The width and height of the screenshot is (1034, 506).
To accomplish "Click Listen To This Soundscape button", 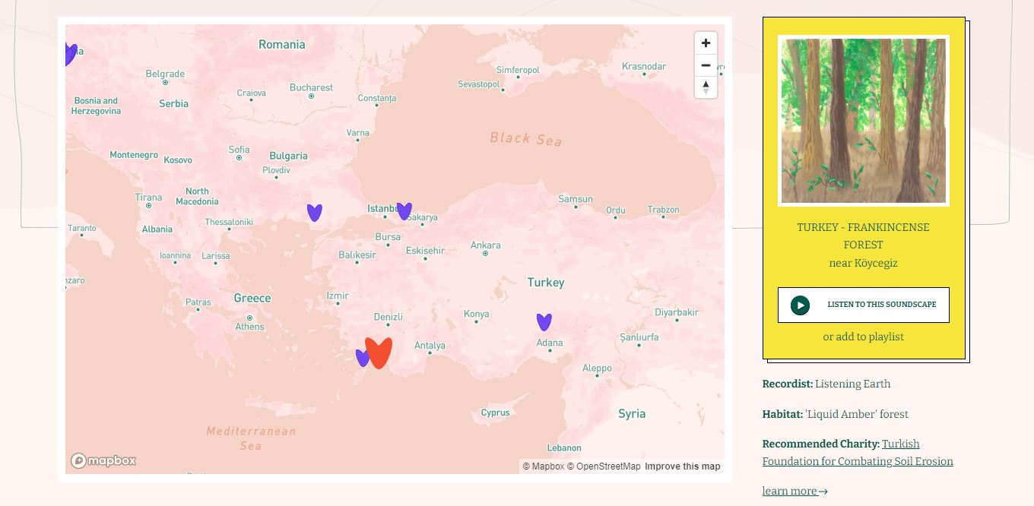I will point(863,305).
